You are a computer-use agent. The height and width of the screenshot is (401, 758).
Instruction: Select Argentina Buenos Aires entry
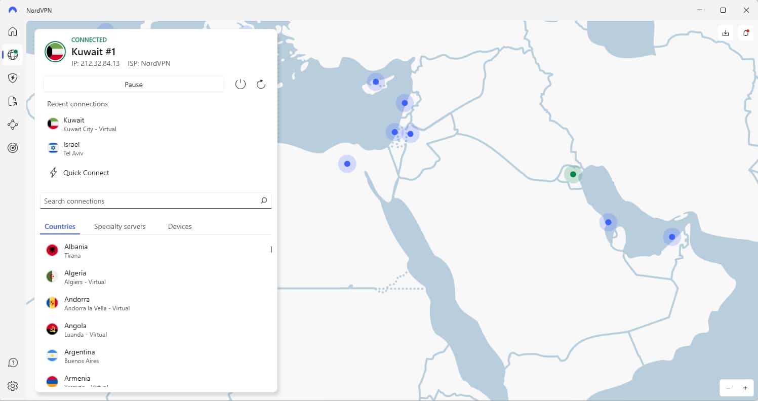coord(155,356)
